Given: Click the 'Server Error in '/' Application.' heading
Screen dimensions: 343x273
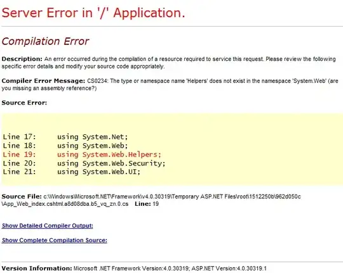Looking at the screenshot, I should (93, 13).
